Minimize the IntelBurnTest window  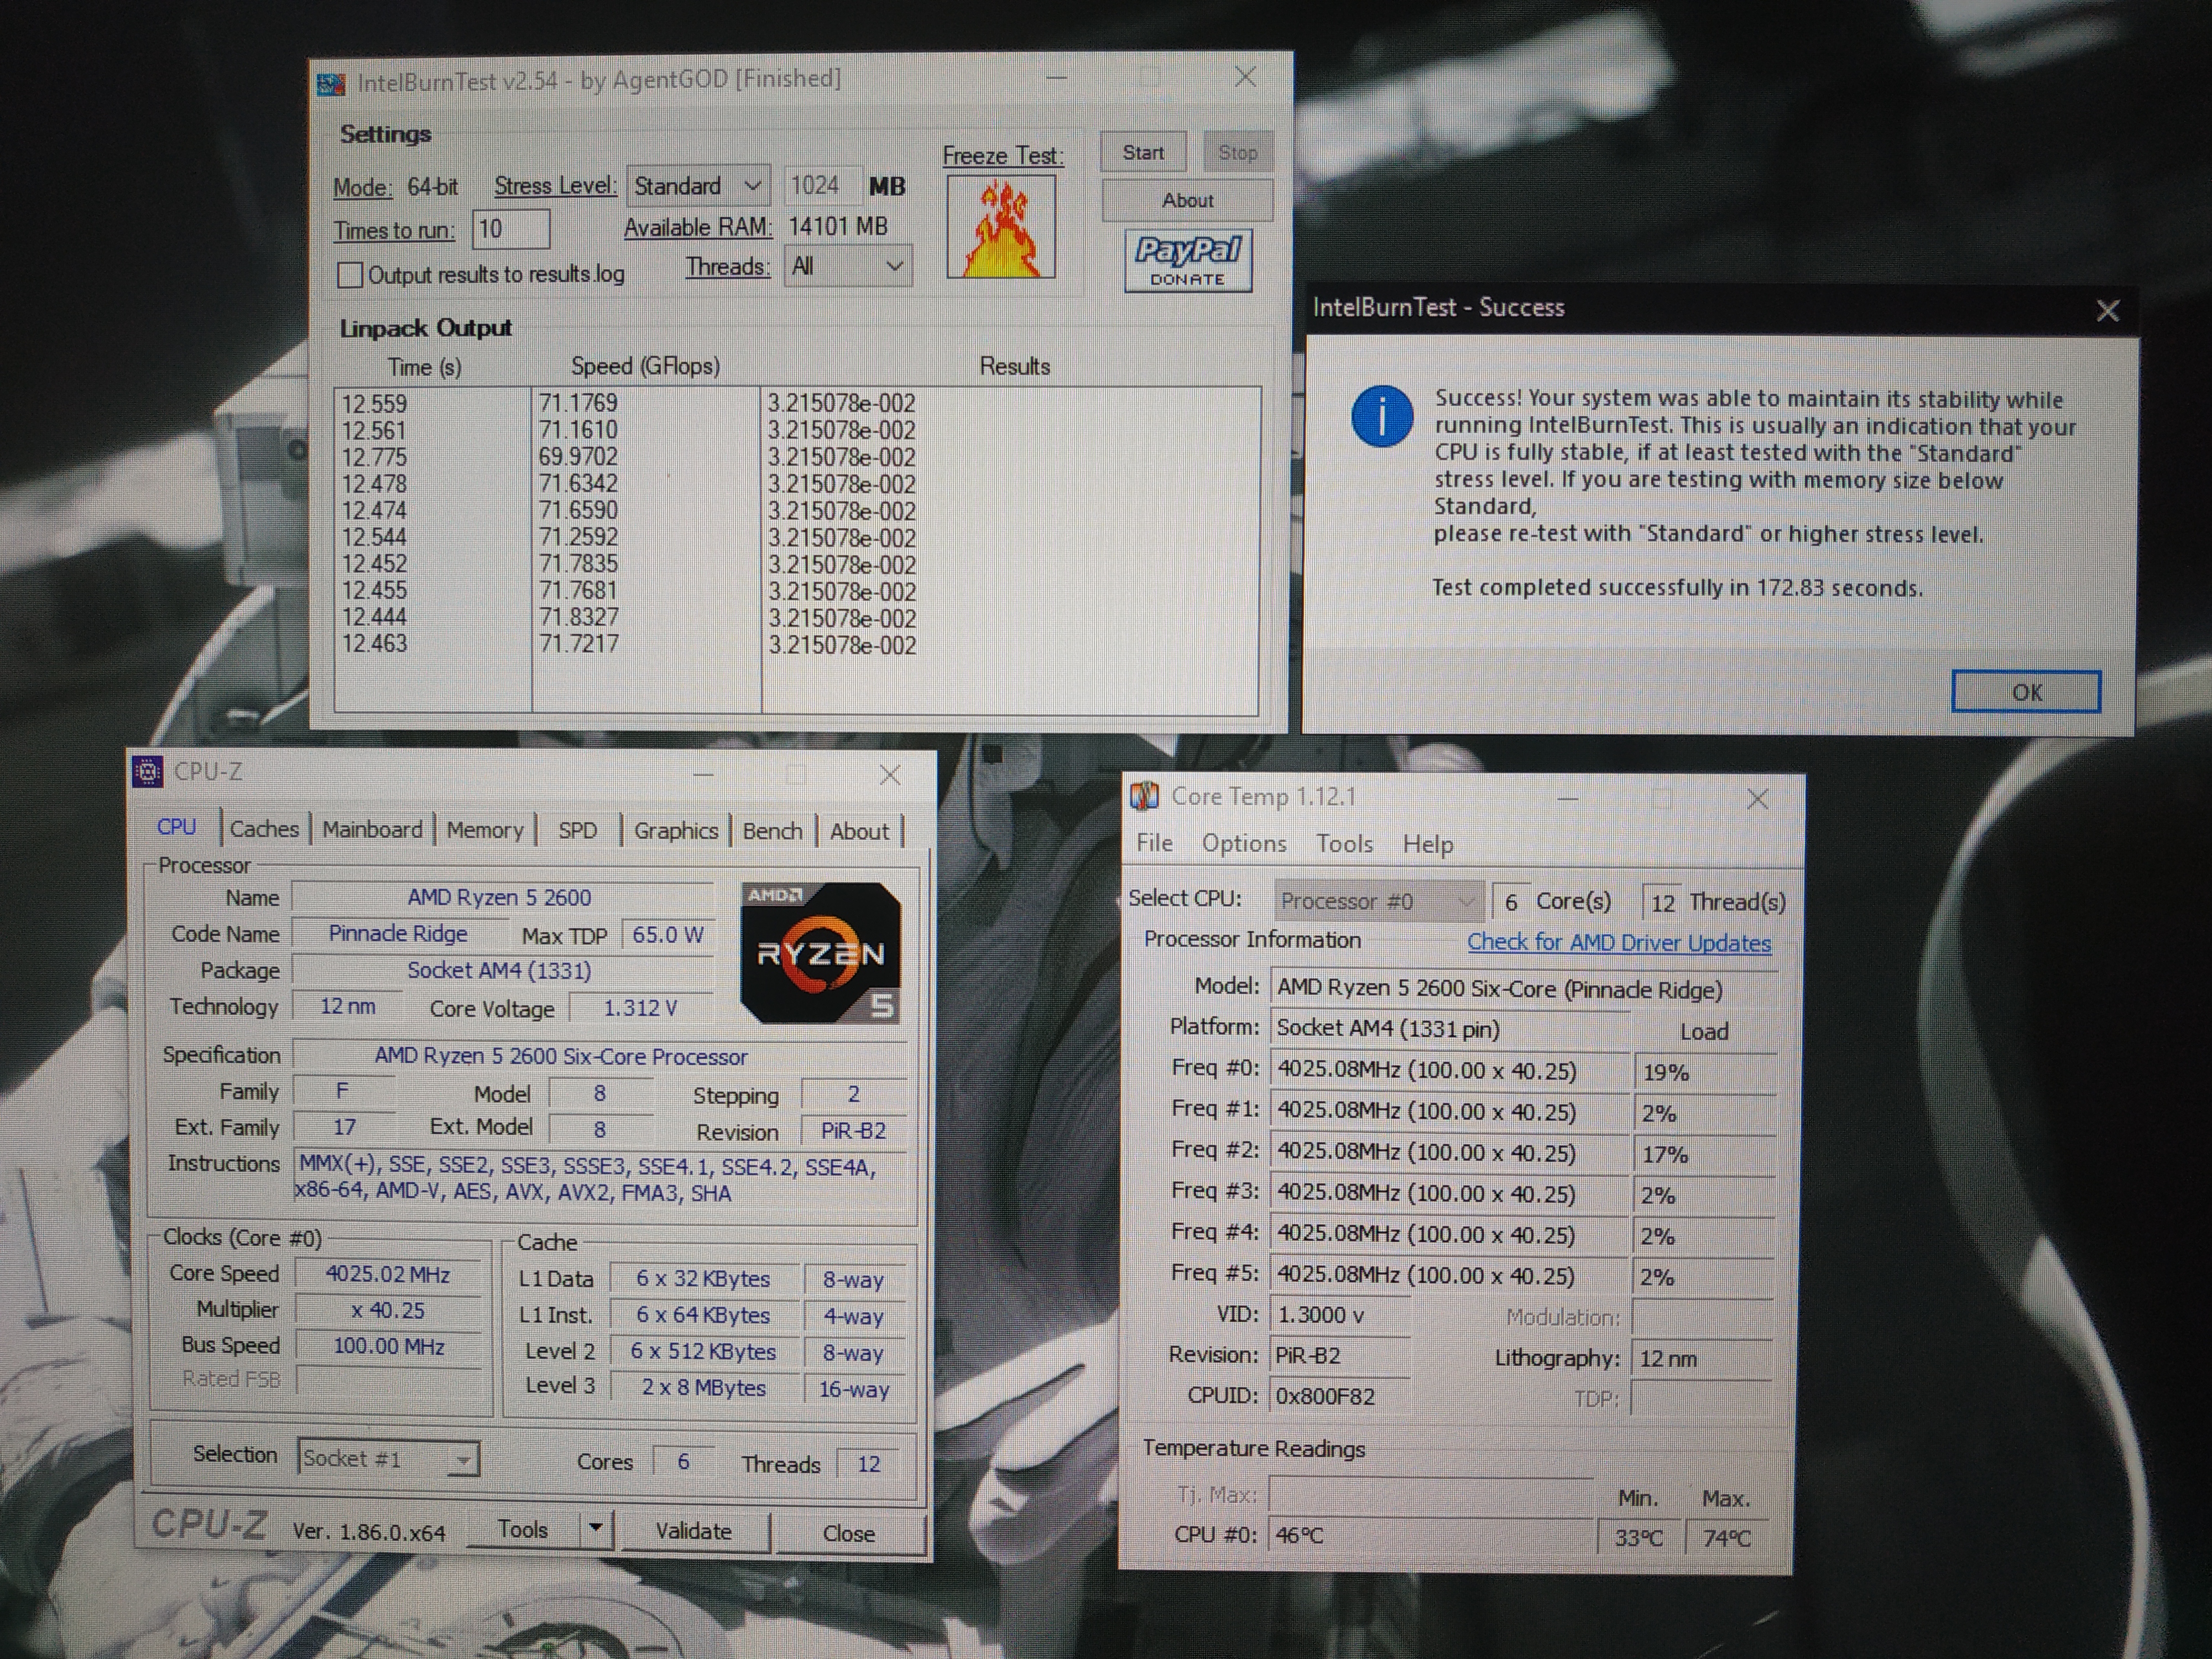pyautogui.click(x=1056, y=77)
